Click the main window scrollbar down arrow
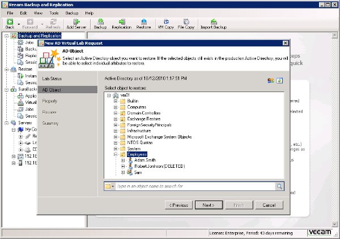Image resolution: width=340 pixels, height=239 pixels. click(334, 224)
